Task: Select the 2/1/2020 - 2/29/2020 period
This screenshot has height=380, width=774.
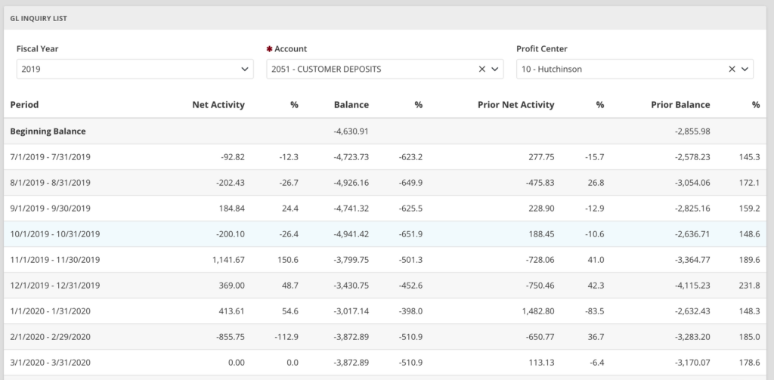Action: pos(50,337)
